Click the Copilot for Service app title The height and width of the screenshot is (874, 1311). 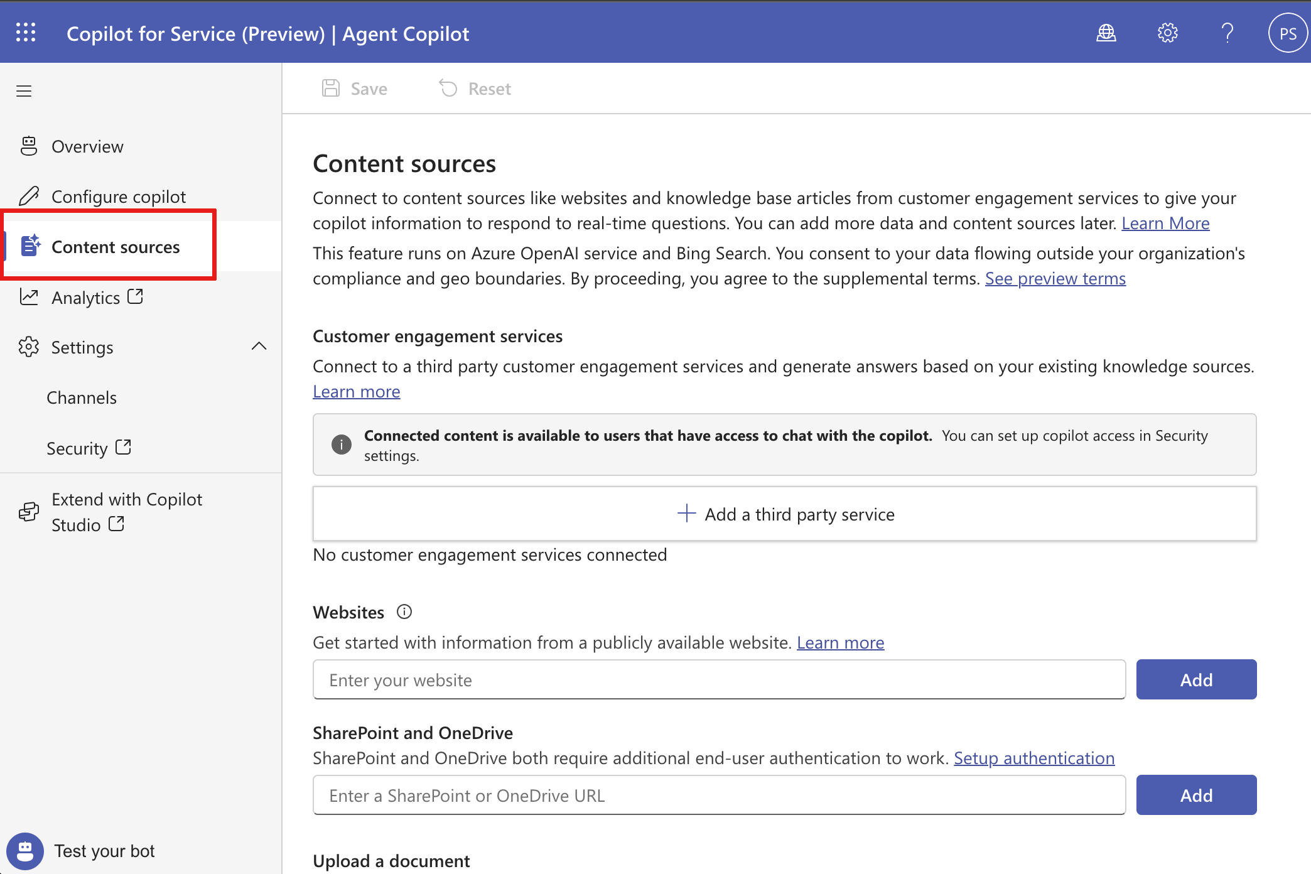(x=268, y=33)
